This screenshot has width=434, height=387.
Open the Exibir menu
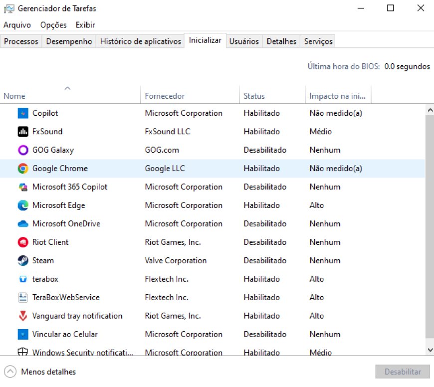point(85,25)
